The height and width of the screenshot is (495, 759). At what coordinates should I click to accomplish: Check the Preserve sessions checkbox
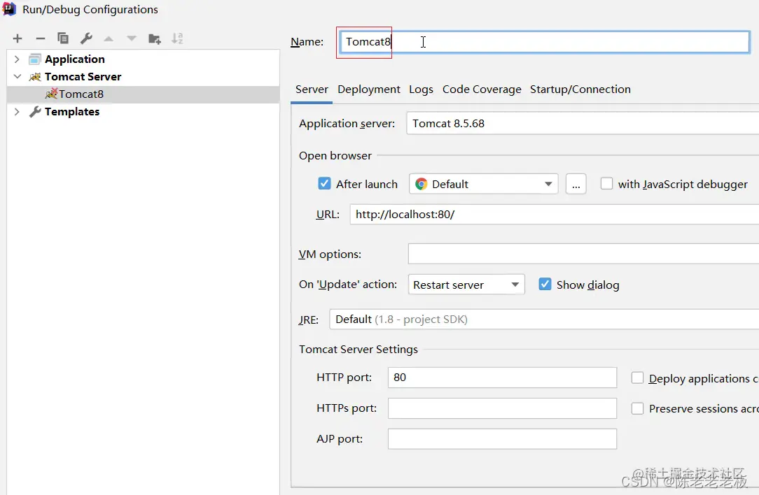point(637,408)
